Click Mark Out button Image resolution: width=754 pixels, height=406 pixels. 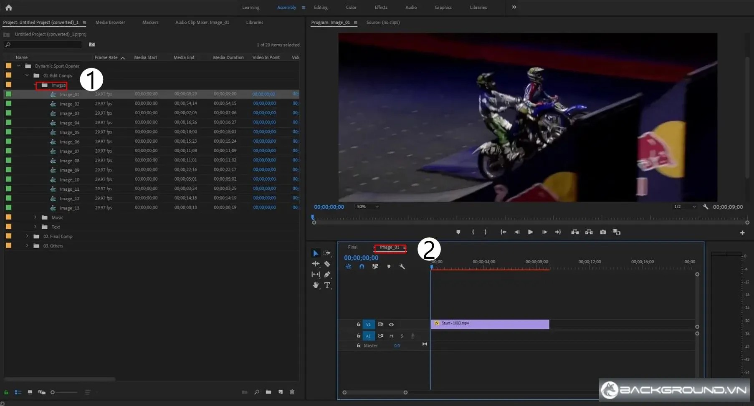(486, 232)
